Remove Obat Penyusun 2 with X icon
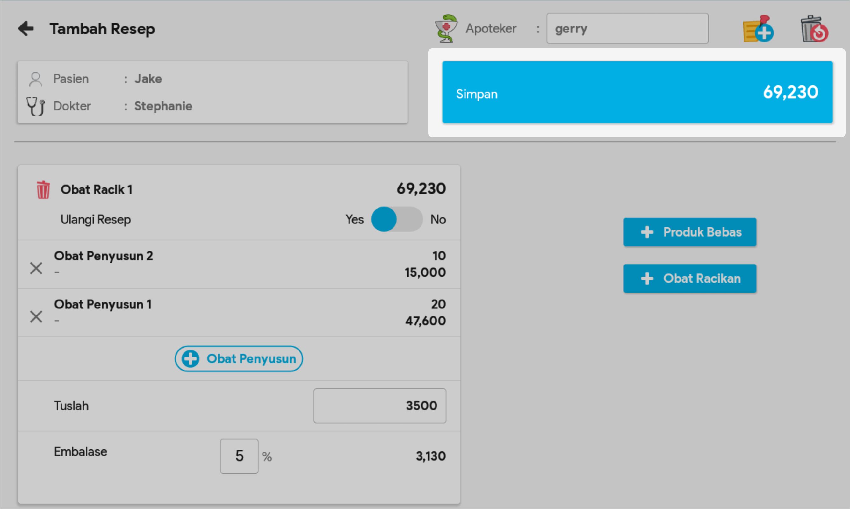 [36, 268]
